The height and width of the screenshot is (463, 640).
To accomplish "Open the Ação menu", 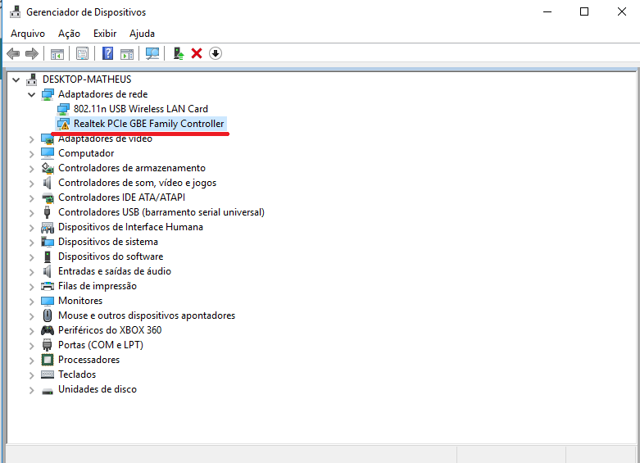I will [69, 34].
